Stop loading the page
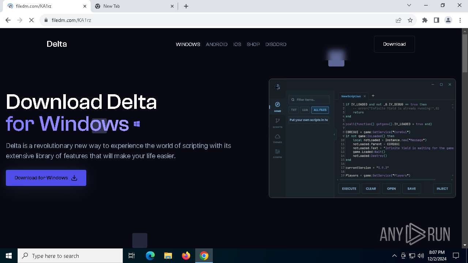This screenshot has height=263, width=468. tap(31, 20)
